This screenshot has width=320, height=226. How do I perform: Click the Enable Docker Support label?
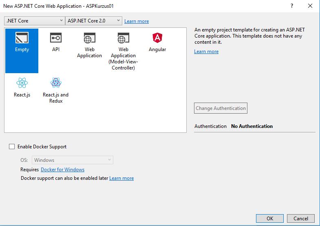[42, 147]
